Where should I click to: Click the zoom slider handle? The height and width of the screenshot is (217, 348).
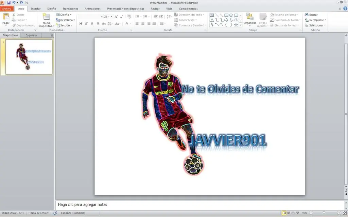(324, 213)
